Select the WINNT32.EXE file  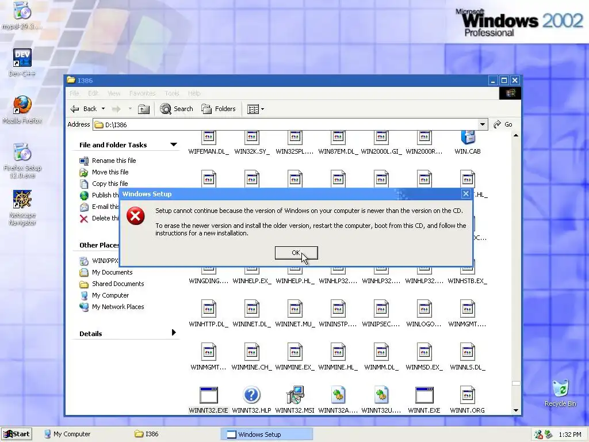click(x=208, y=400)
